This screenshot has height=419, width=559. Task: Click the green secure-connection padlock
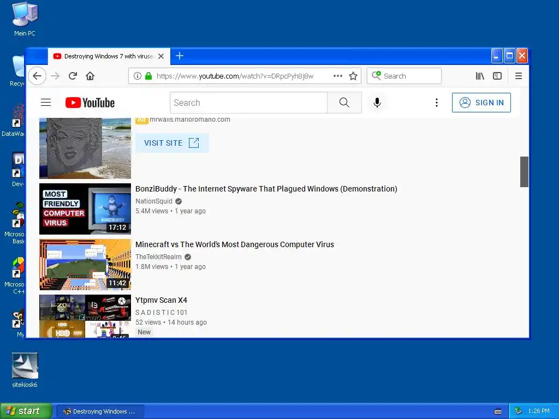(x=148, y=76)
